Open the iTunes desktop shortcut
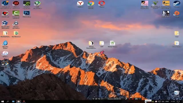 pos(5,54)
